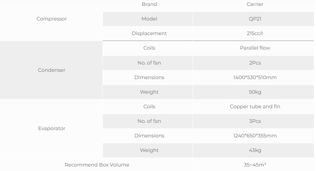Click the 43kg weight value
The width and height of the screenshot is (316, 171).
click(x=255, y=150)
